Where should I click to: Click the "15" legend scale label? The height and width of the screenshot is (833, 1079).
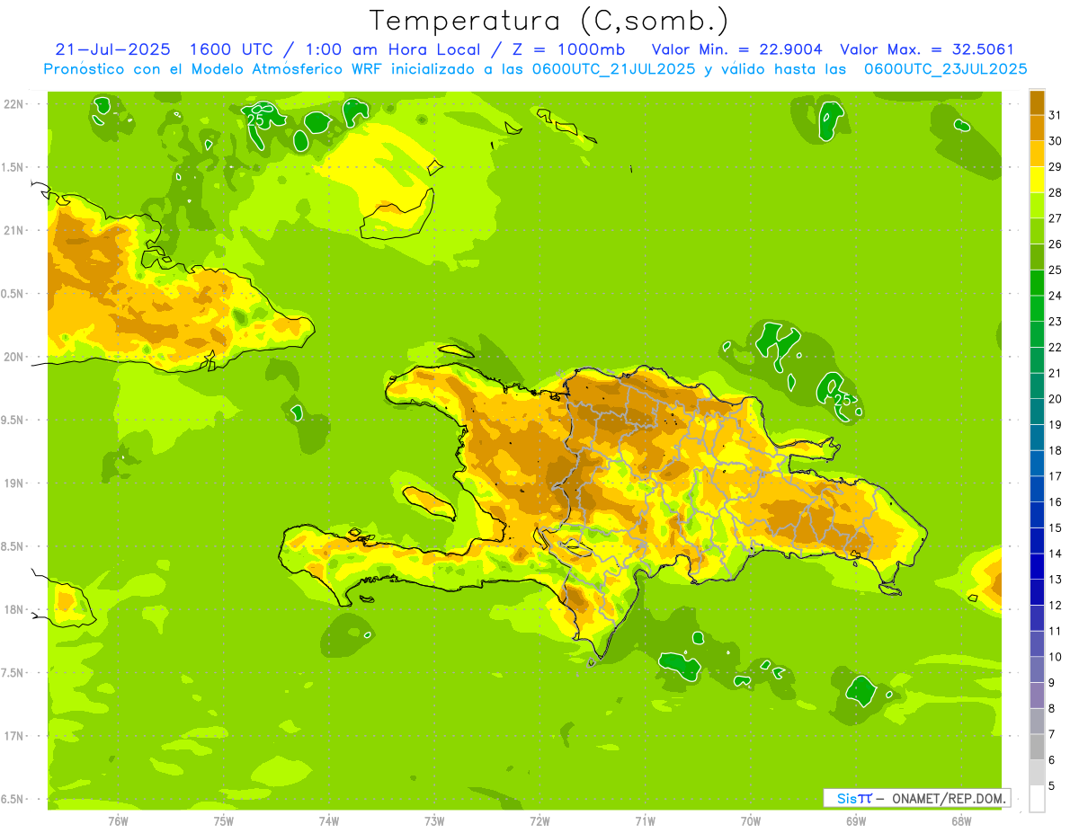coord(1056,527)
